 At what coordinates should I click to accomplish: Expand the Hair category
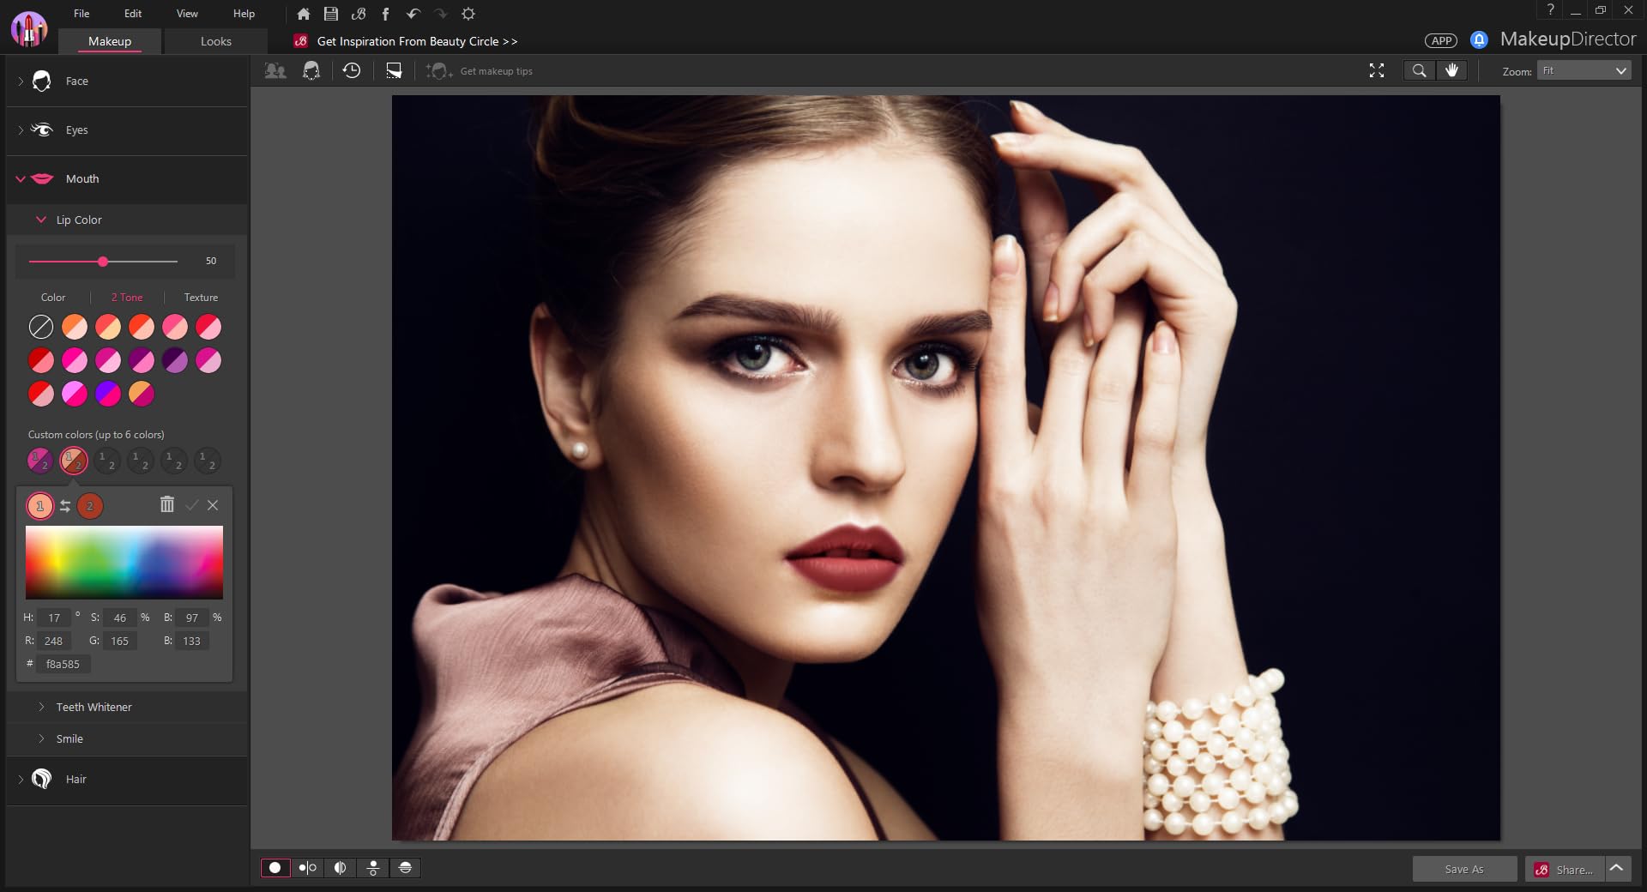[75, 779]
